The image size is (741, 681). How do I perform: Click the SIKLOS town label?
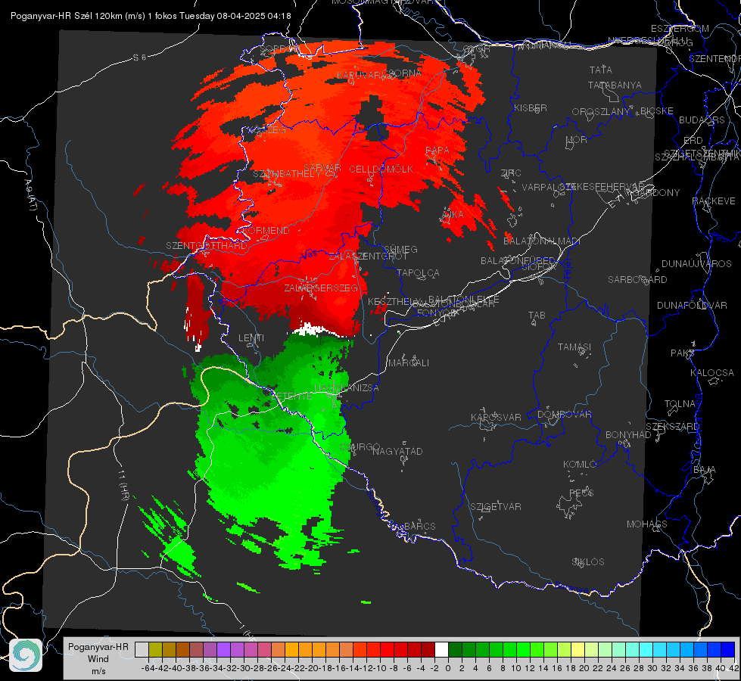(588, 562)
